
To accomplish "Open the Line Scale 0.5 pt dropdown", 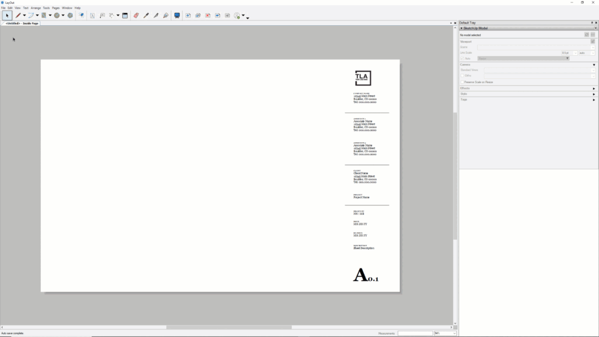I will [x=575, y=53].
